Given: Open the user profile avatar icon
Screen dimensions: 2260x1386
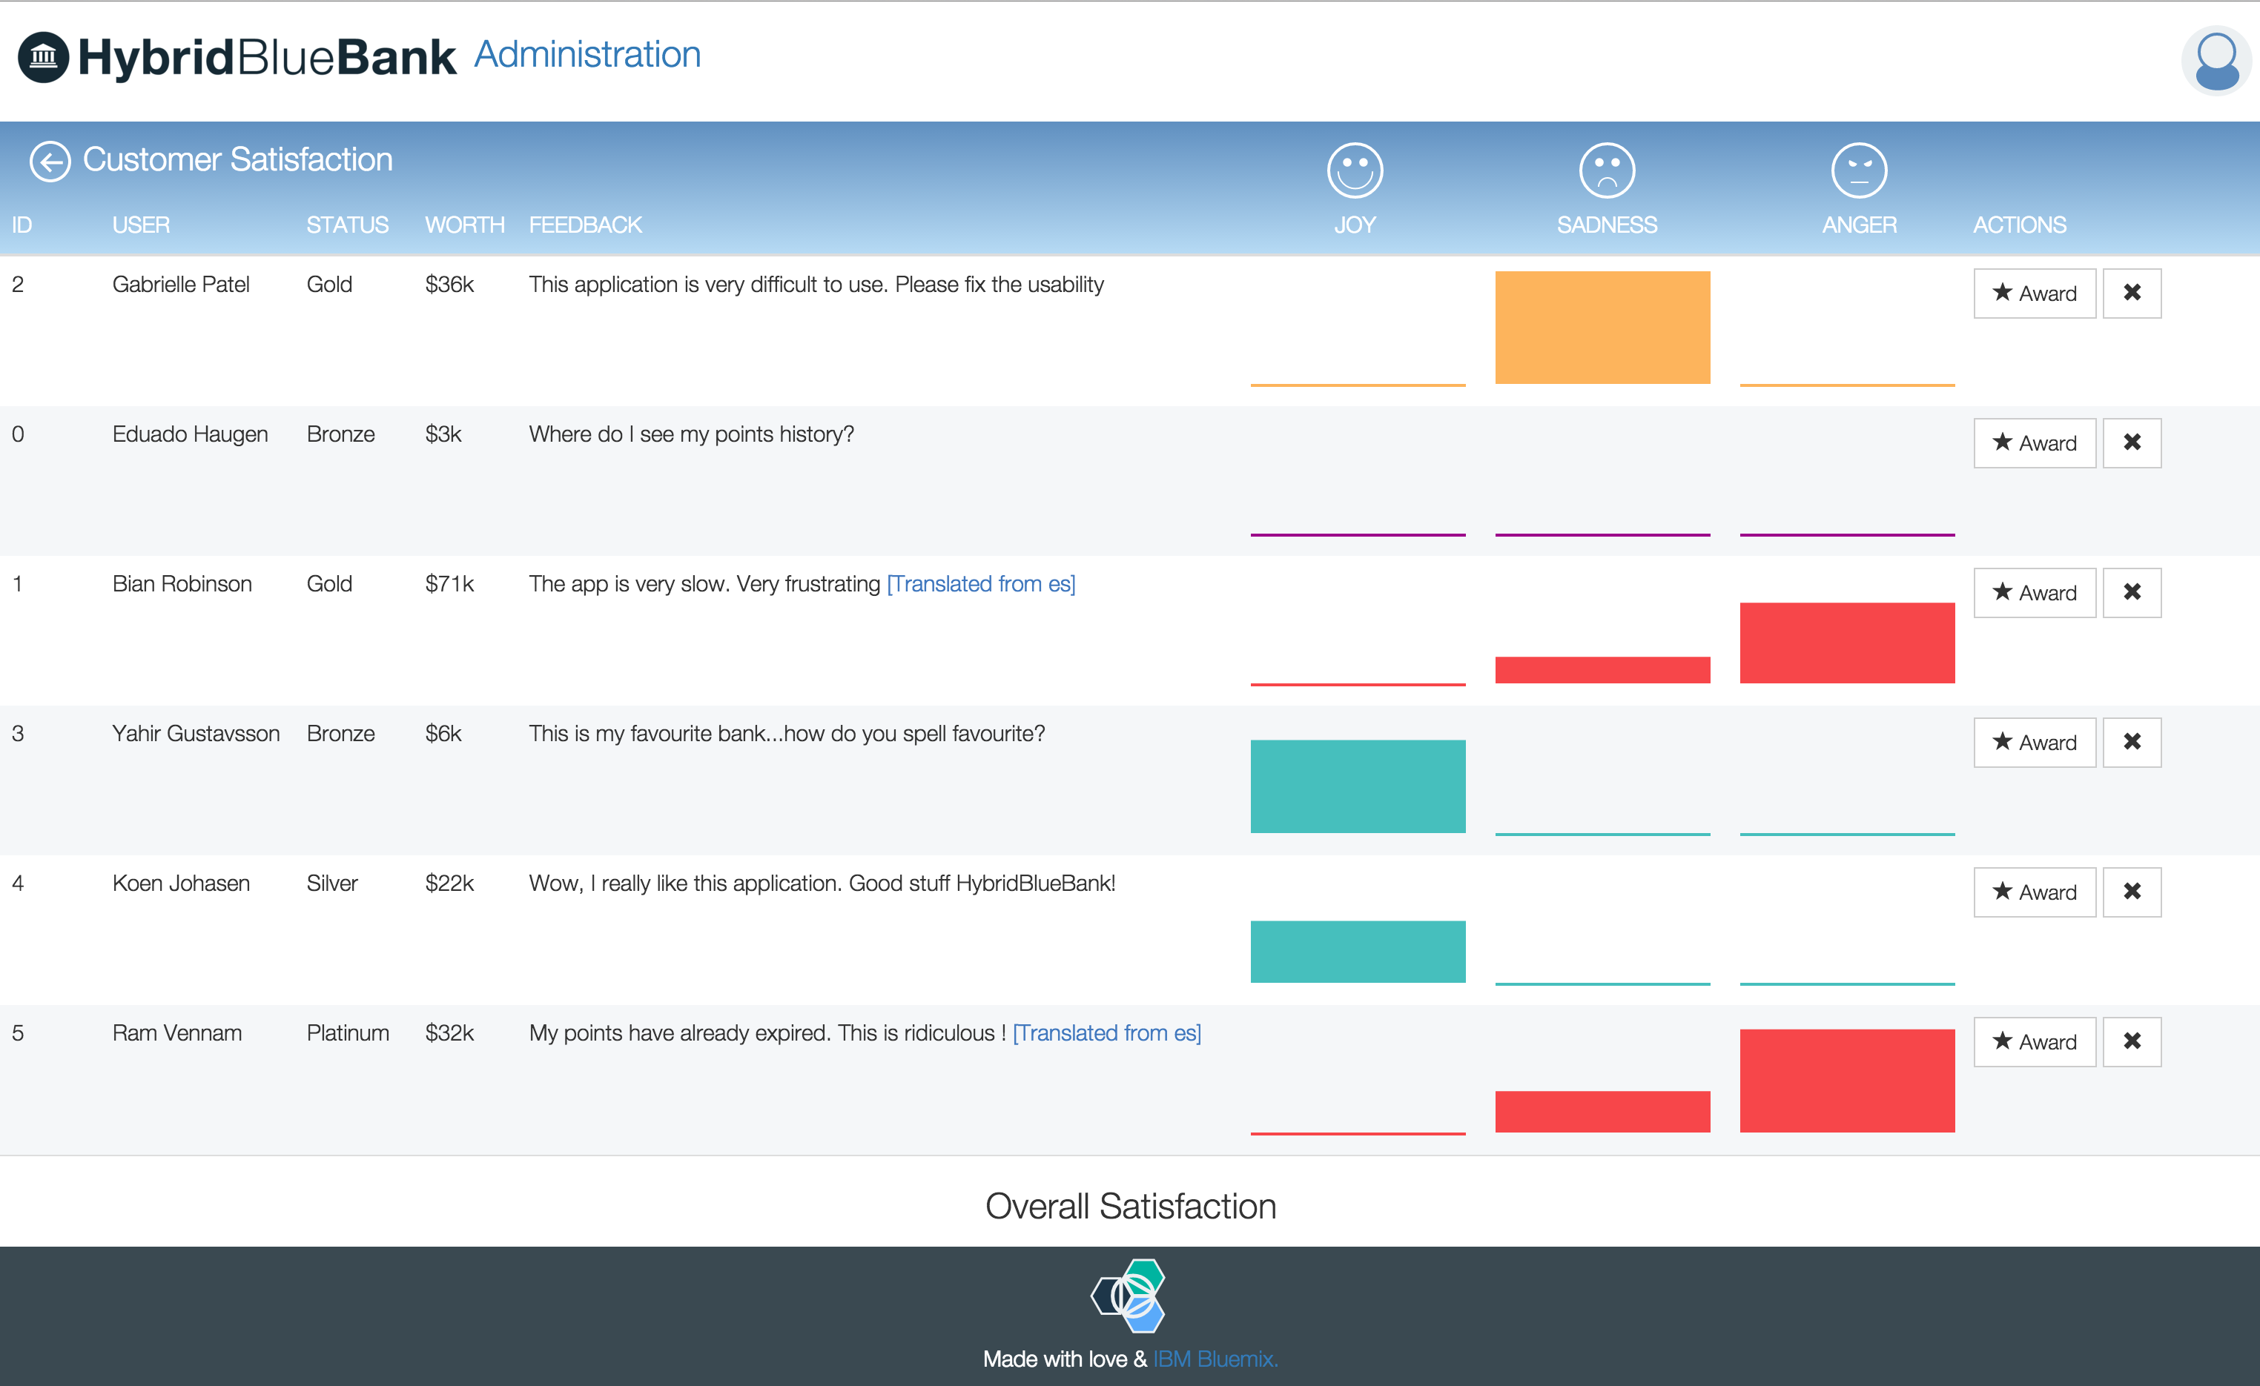Looking at the screenshot, I should pyautogui.click(x=2216, y=61).
